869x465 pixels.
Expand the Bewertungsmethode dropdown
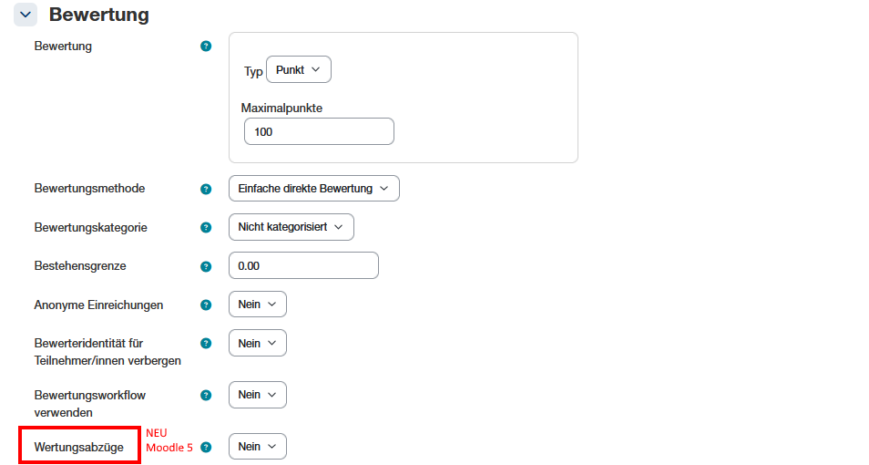coord(313,189)
